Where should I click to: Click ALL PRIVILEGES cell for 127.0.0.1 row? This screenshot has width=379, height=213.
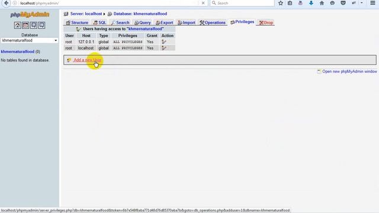coord(128,42)
